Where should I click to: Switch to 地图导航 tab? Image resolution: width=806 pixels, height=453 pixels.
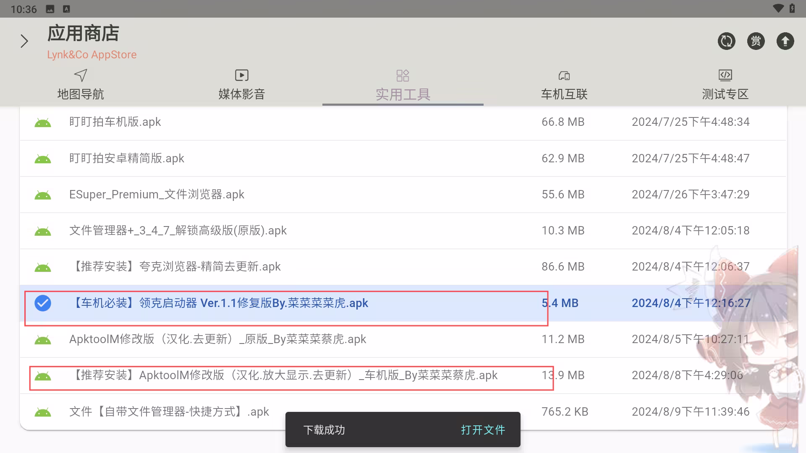point(81,85)
